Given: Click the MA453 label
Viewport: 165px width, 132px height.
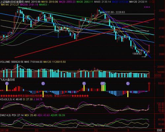Looking at the screenshot, I should coord(44,5).
